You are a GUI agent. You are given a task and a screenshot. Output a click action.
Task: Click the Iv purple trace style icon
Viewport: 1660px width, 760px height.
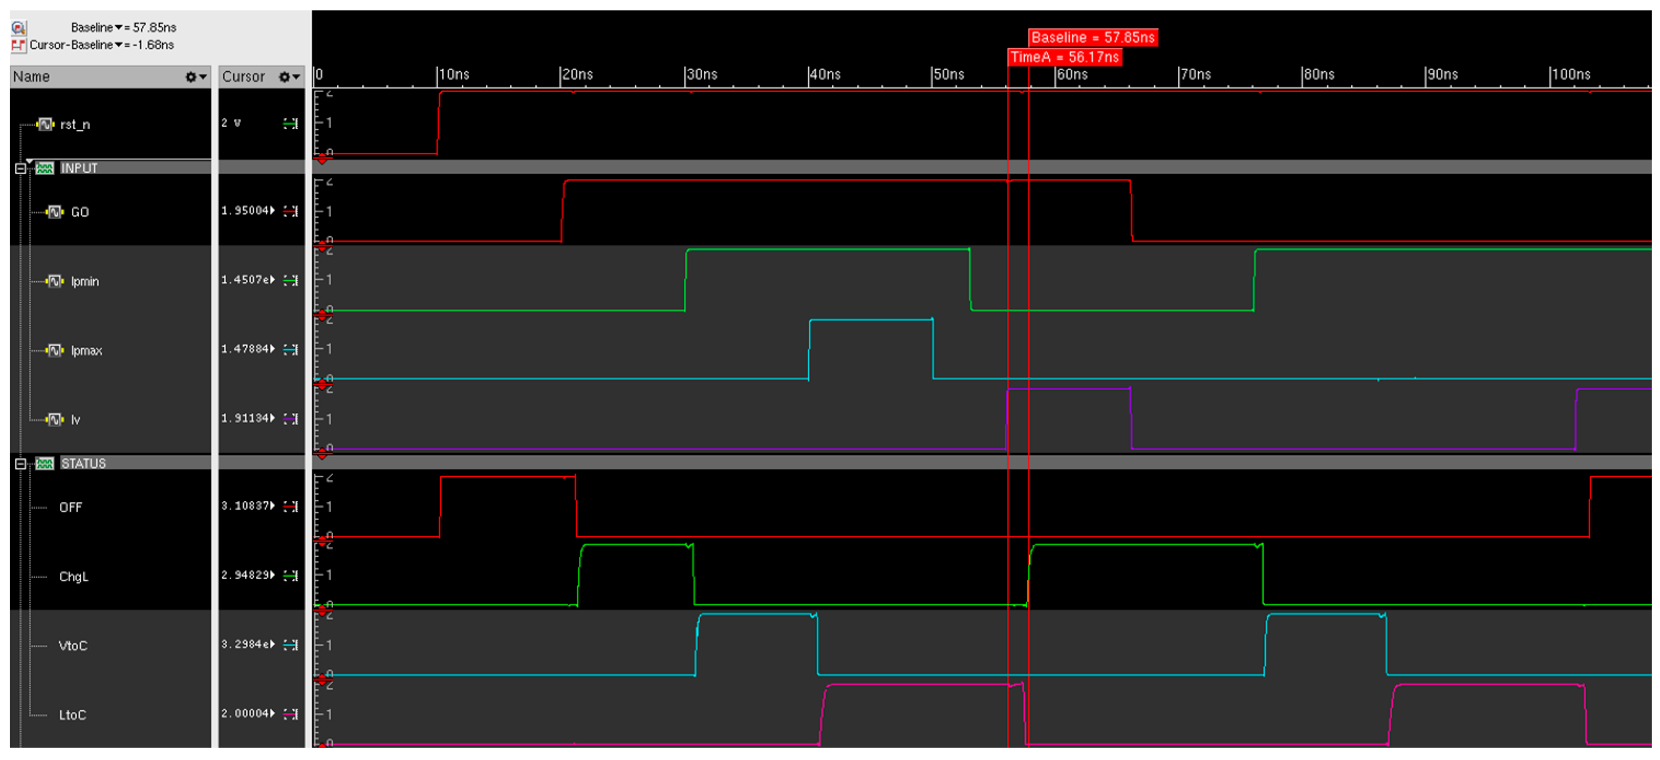pyautogui.click(x=290, y=418)
